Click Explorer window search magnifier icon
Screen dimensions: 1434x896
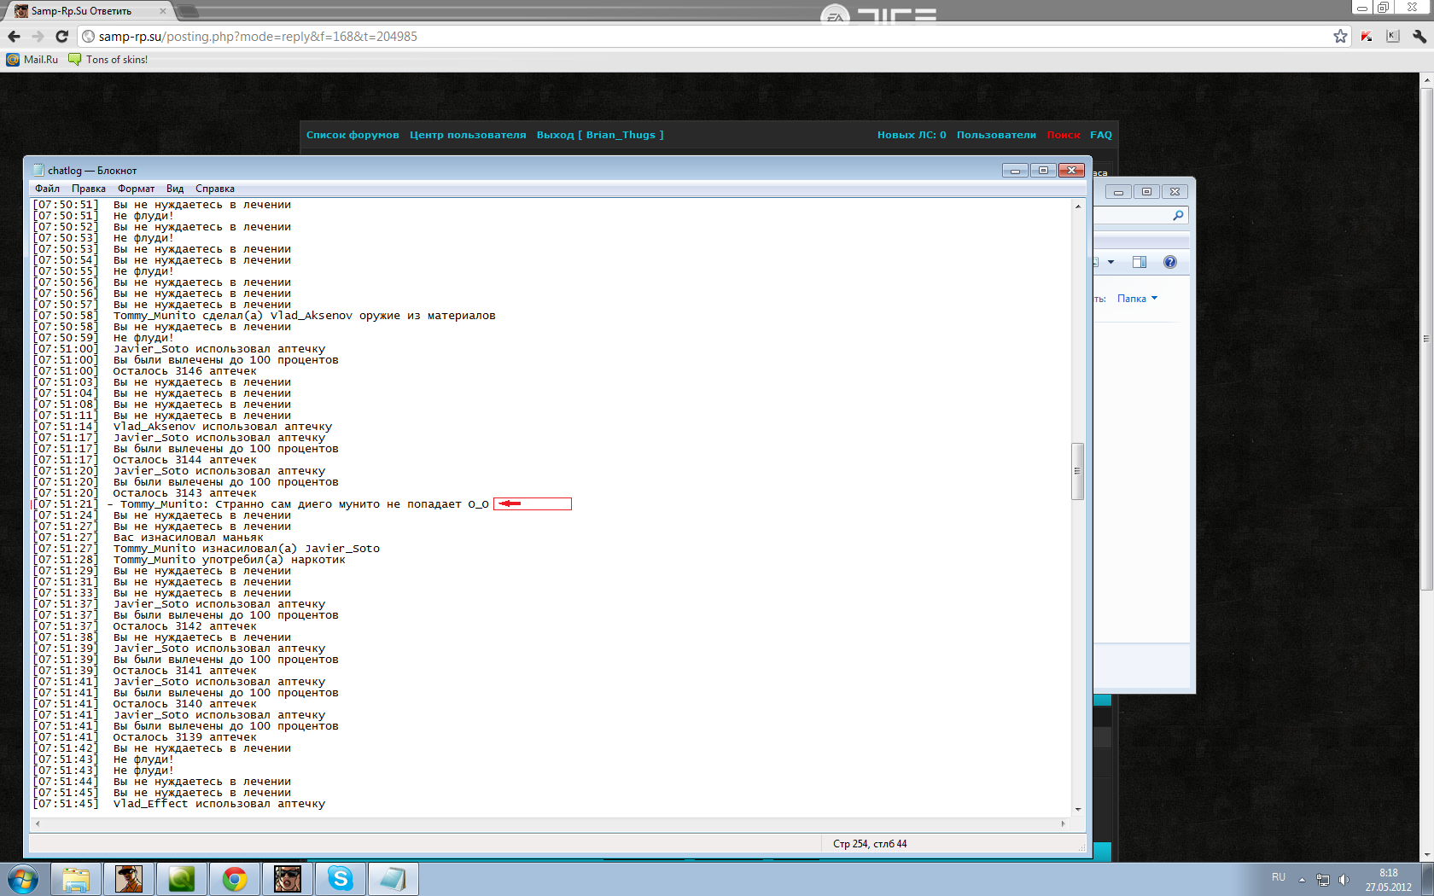(x=1178, y=215)
